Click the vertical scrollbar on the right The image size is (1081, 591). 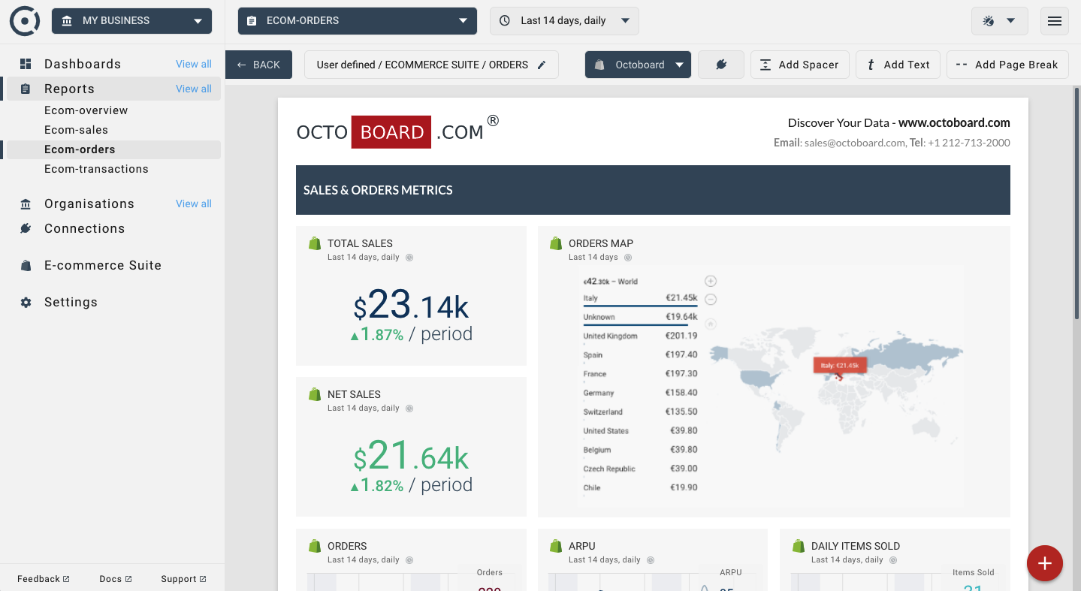(x=1076, y=203)
